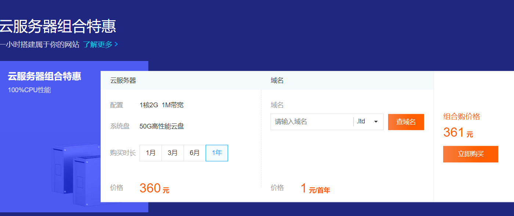Select the 1月 purchase duration
The image size is (514, 216).
(x=151, y=153)
